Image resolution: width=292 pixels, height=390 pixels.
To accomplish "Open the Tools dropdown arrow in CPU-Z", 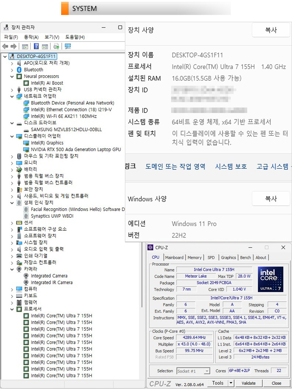I will coord(231,383).
